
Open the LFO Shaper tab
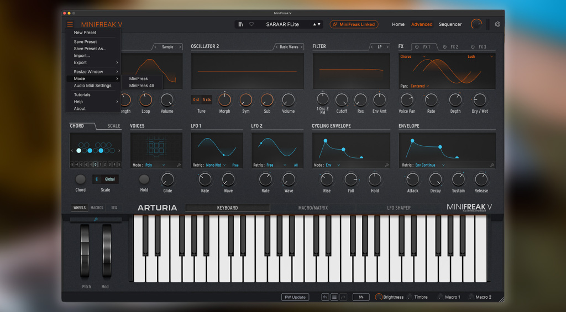click(x=399, y=208)
